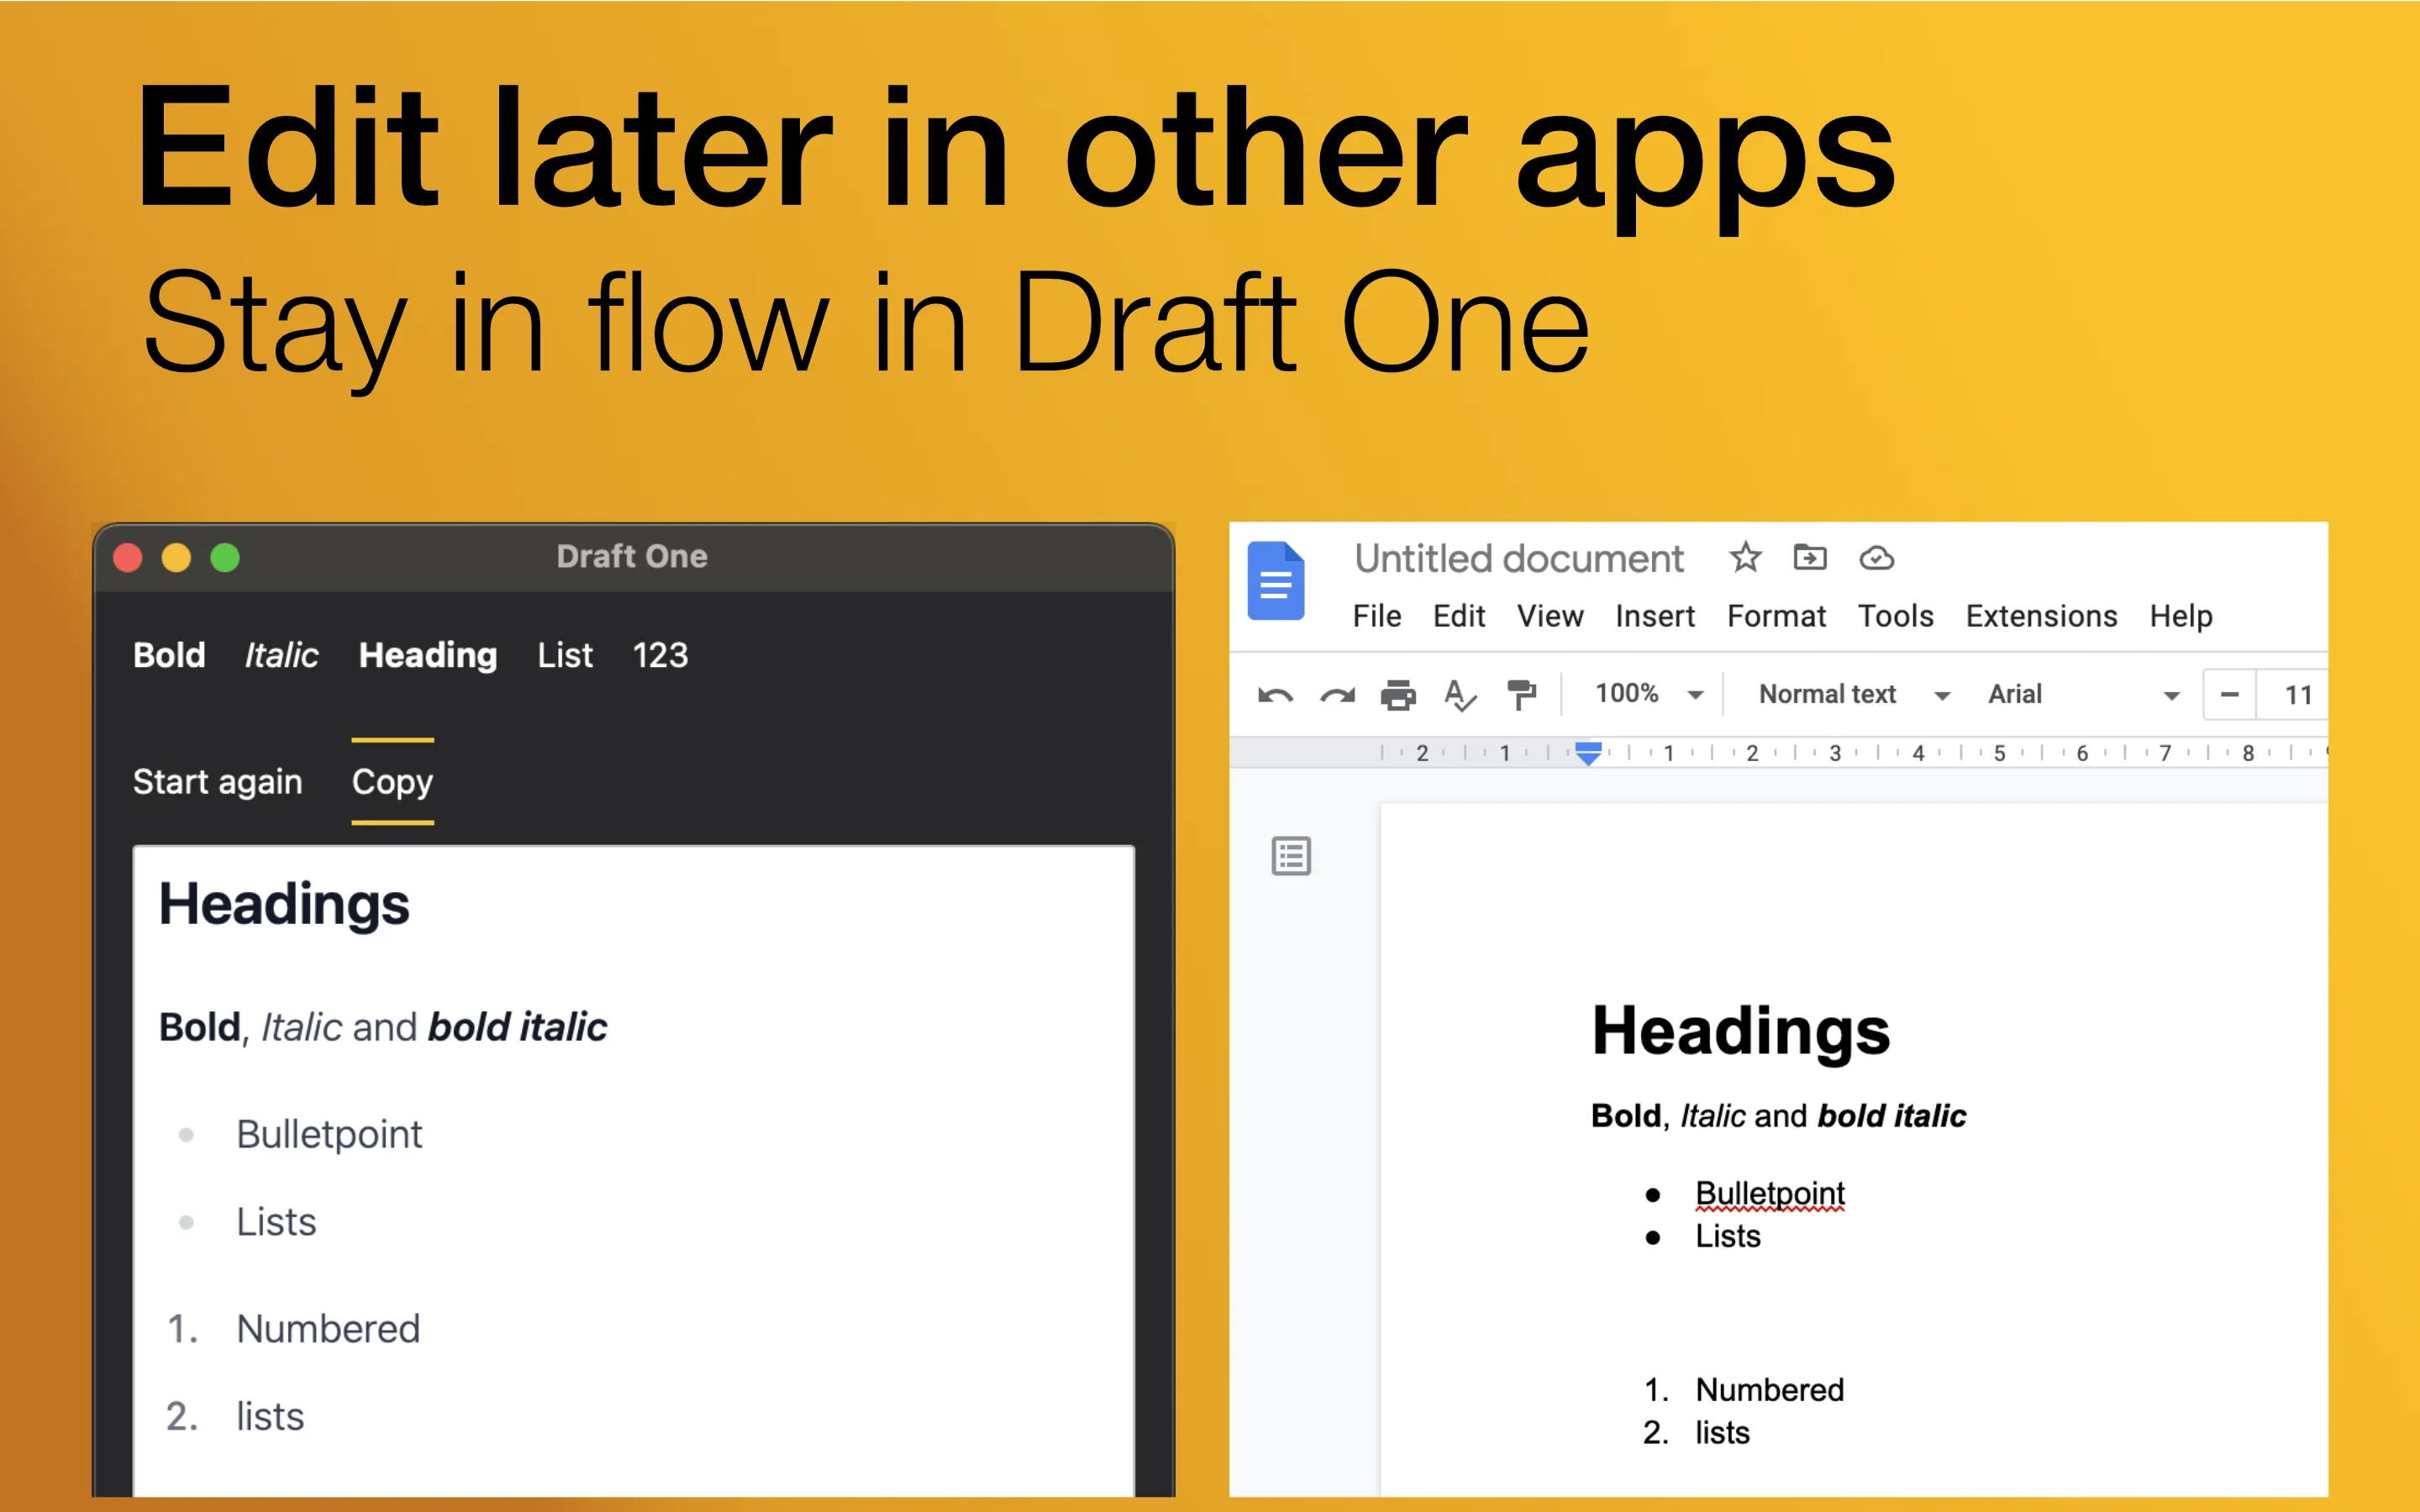2420x1512 pixels.
Task: Select the paint format roller icon
Action: point(1521,694)
